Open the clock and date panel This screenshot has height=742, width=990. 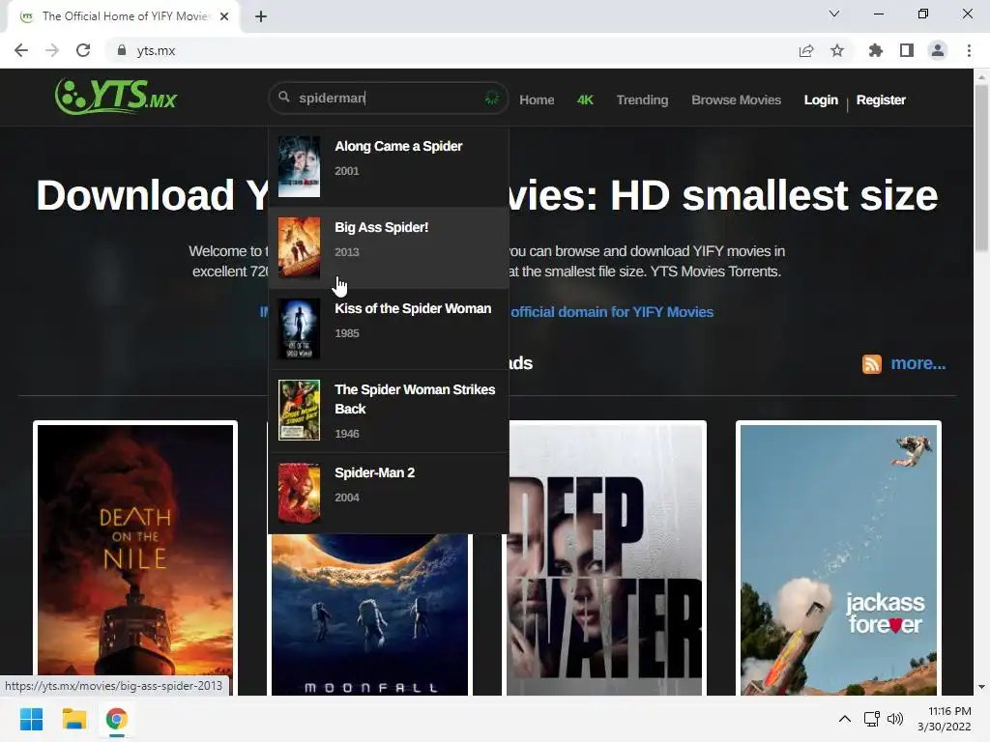[x=944, y=719]
